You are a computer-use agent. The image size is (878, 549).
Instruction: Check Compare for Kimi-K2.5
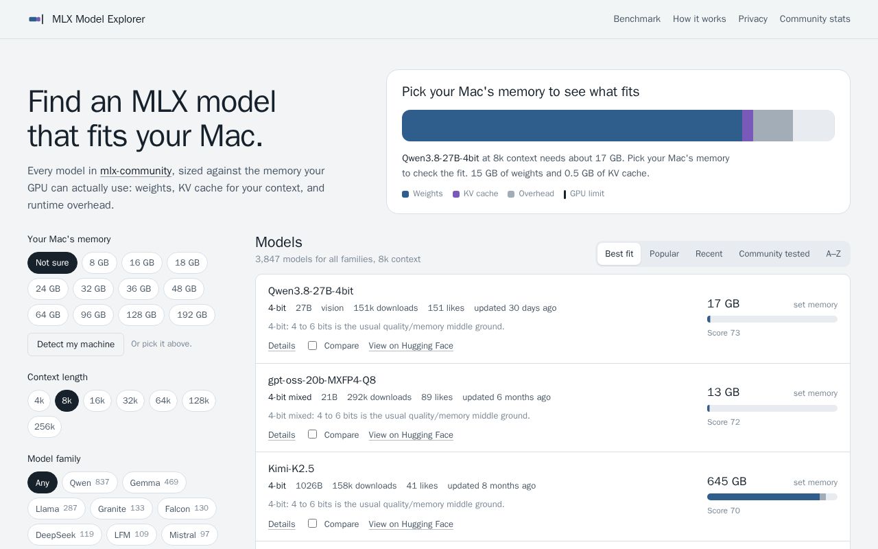tap(312, 523)
